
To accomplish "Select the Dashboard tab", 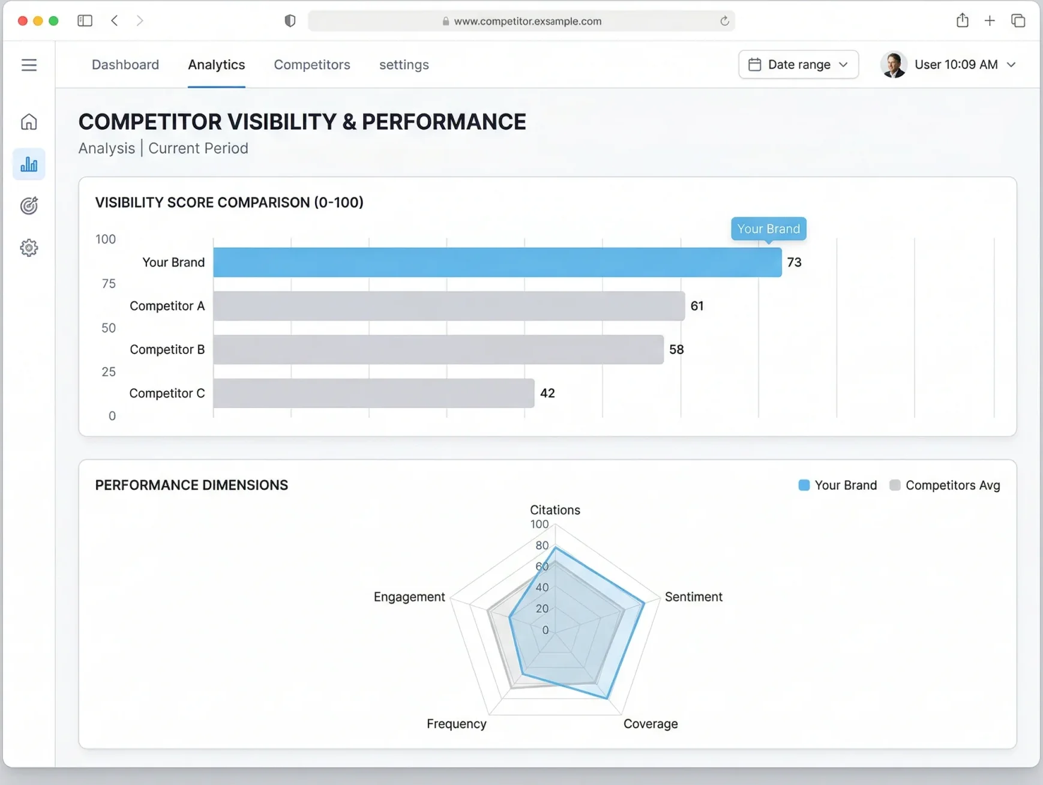I will point(125,64).
